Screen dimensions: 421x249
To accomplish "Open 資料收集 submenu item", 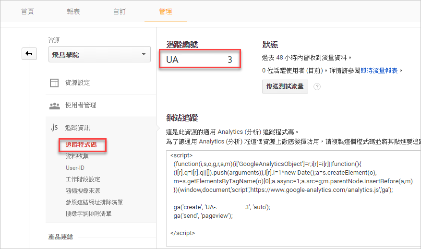I will click(x=77, y=156).
